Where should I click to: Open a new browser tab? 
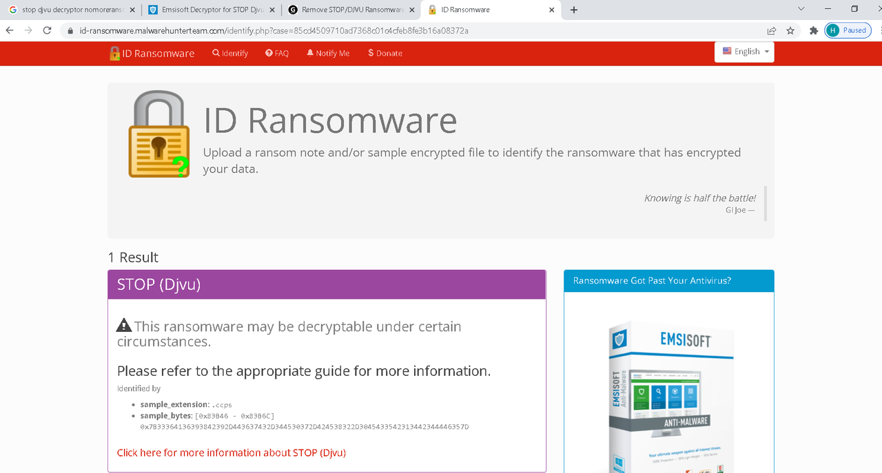point(574,10)
